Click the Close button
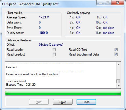The width and height of the screenshot is (126, 110). tap(86, 102)
